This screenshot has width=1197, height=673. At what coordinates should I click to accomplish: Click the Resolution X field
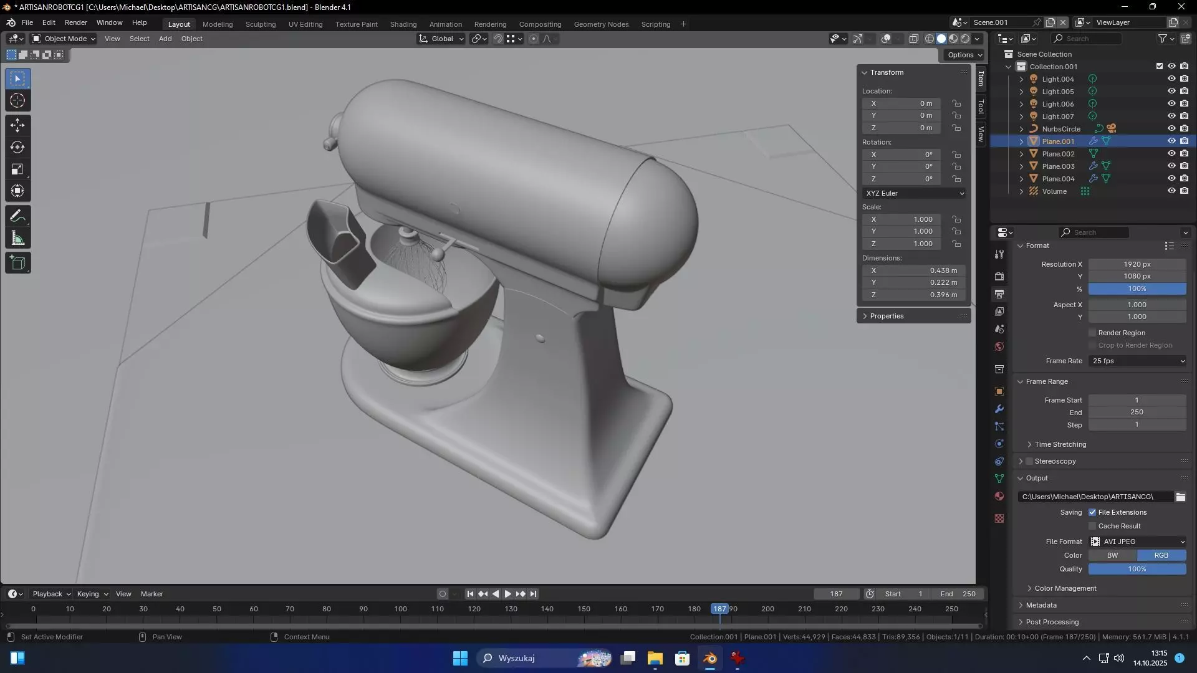pos(1137,264)
